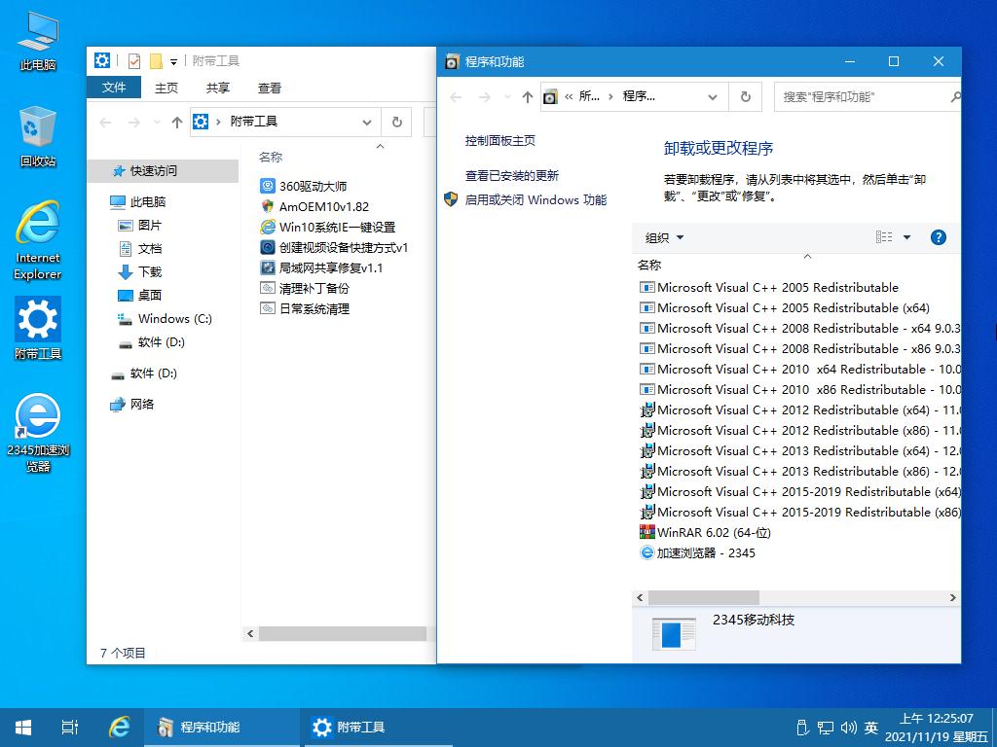997x747 pixels.
Task: Open 桌面 folder in navigation pane
Action: click(140, 296)
